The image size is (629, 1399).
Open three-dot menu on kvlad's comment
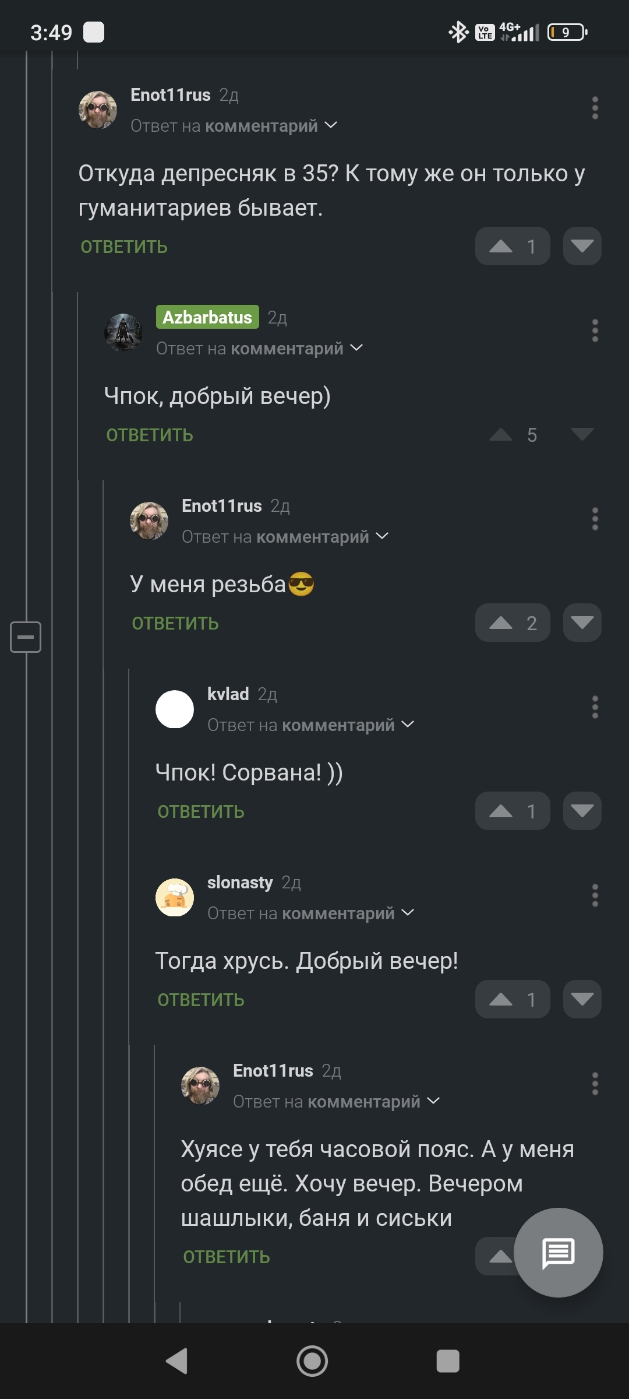pyautogui.click(x=595, y=707)
